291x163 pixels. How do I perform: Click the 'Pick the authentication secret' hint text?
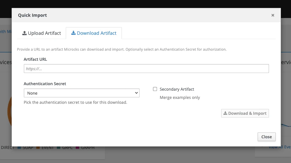point(75,102)
